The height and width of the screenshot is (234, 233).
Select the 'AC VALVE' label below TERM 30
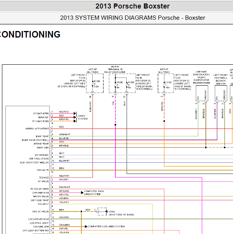click(43, 181)
